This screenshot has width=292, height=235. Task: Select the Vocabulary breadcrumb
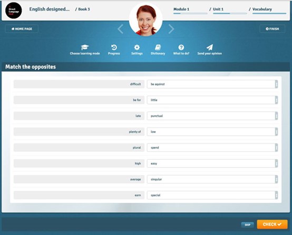point(262,9)
